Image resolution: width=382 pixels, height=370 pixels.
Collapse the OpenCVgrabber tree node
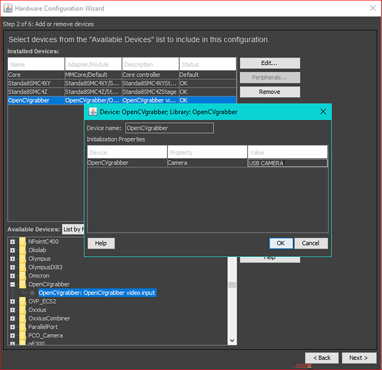tap(13, 284)
